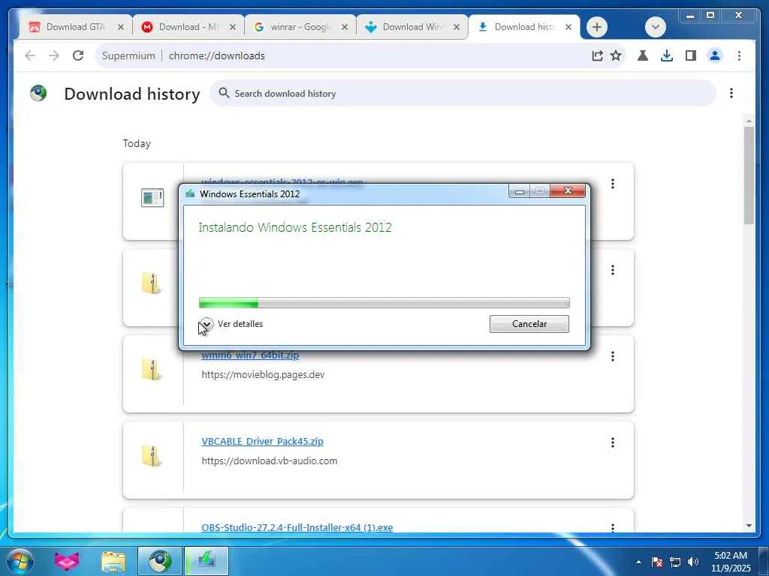Viewport: 769px width, 576px height.
Task: Click the scrollbar down arrow
Action: [749, 526]
